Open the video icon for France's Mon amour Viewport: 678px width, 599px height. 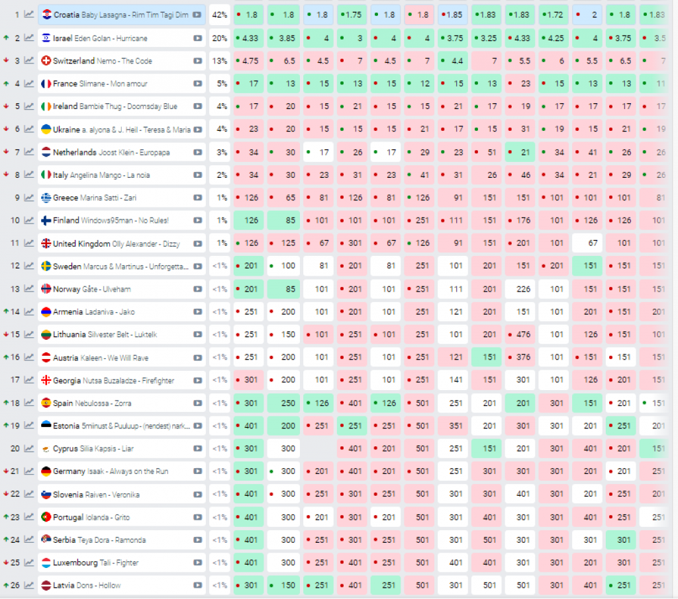pos(197,84)
